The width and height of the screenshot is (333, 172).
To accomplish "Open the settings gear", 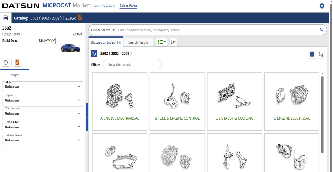I will [x=322, y=6].
